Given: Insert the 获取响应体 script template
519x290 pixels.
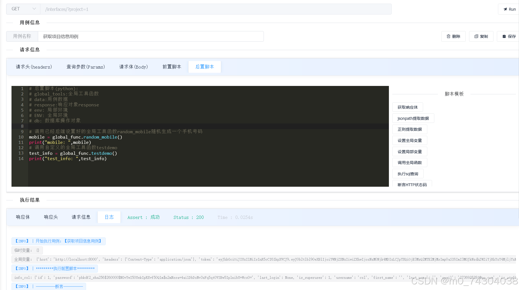Looking at the screenshot, I should tap(407, 107).
